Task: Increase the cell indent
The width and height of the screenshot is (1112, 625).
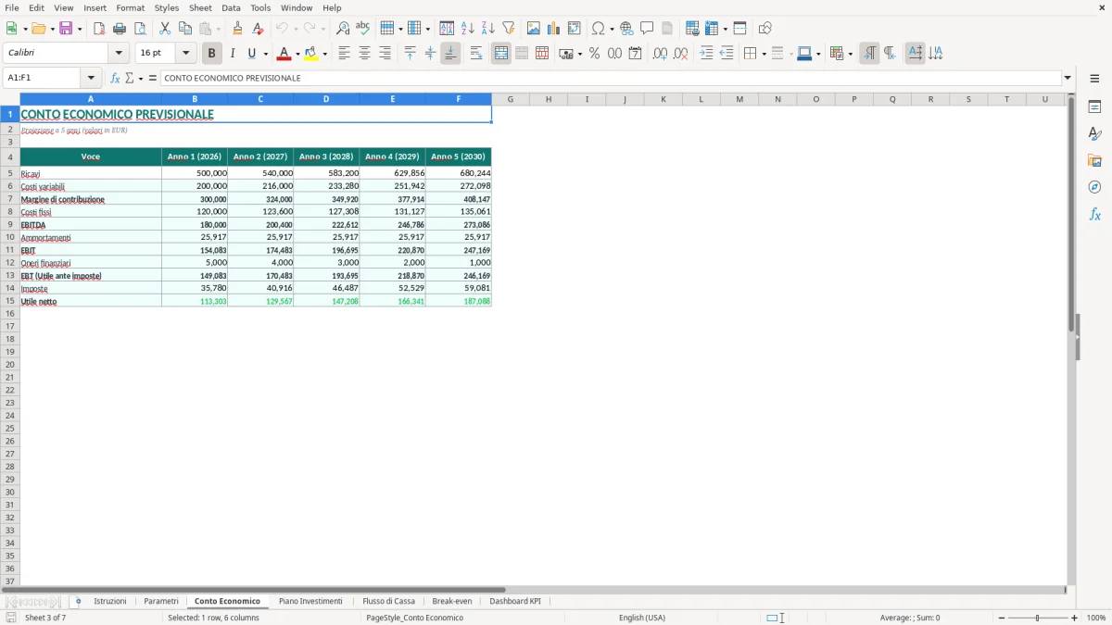Action: 706,54
